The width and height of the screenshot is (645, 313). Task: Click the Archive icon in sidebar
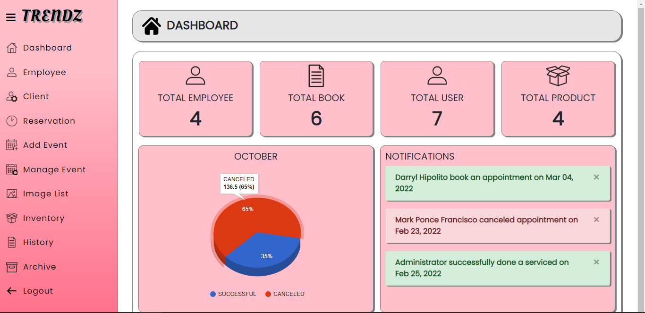11,267
